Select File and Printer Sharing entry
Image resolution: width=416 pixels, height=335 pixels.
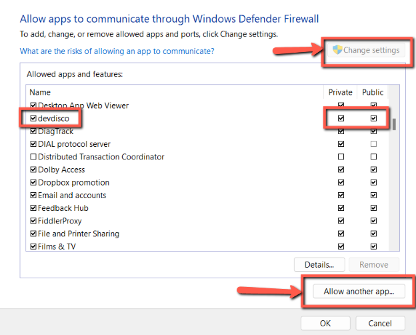pos(79,234)
